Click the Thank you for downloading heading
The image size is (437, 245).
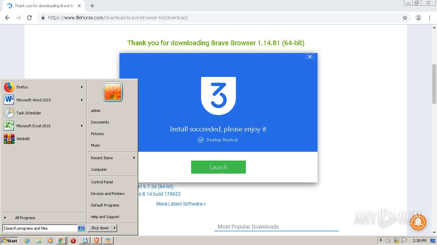click(x=216, y=43)
